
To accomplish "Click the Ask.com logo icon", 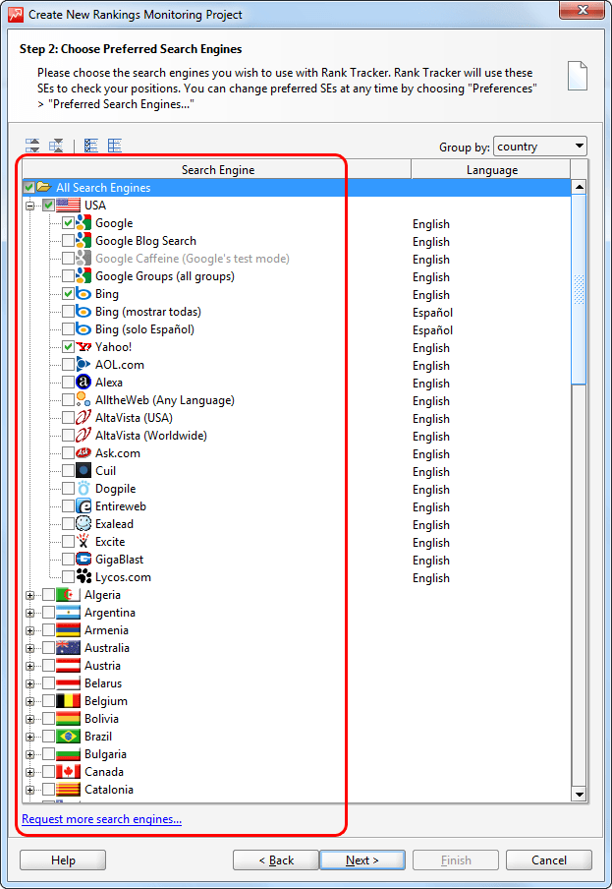I will 83,453.
